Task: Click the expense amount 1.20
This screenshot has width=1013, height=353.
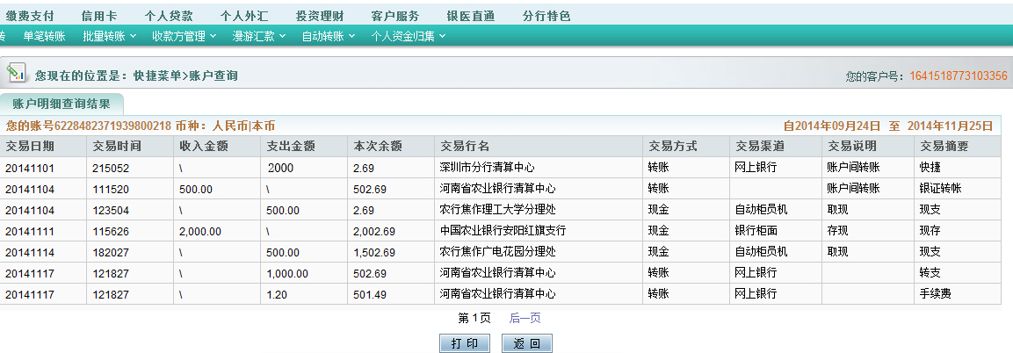Action: (x=277, y=294)
